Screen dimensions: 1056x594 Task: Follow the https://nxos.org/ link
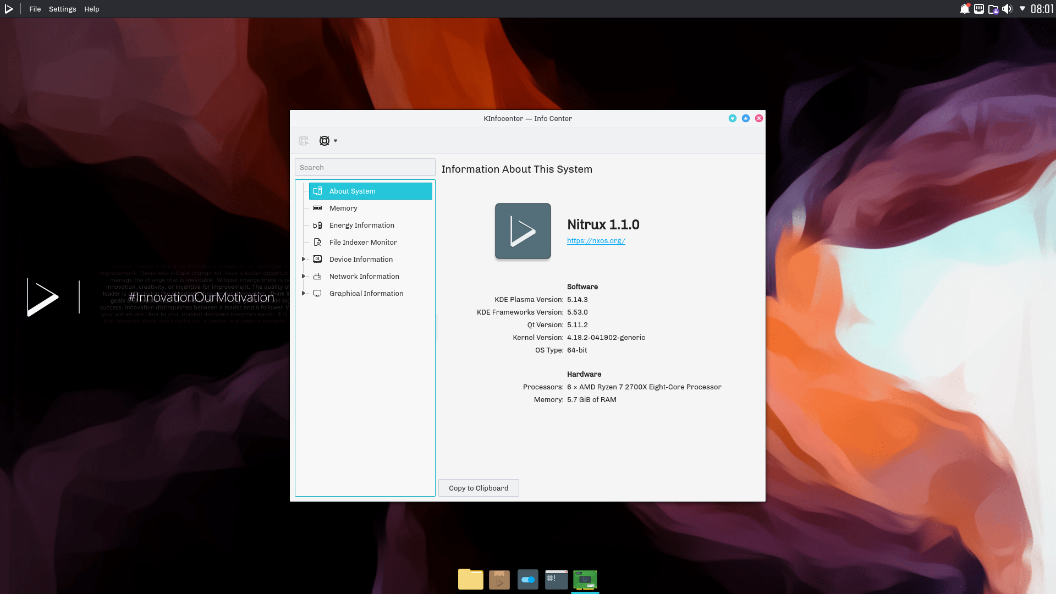[x=596, y=240]
